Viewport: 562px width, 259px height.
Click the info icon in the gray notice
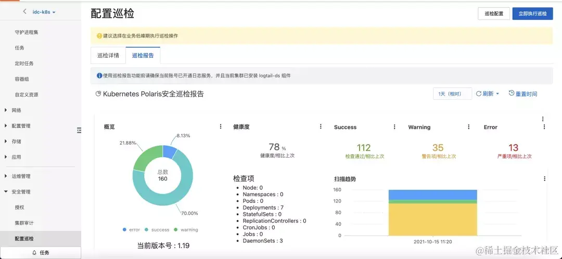[99, 75]
